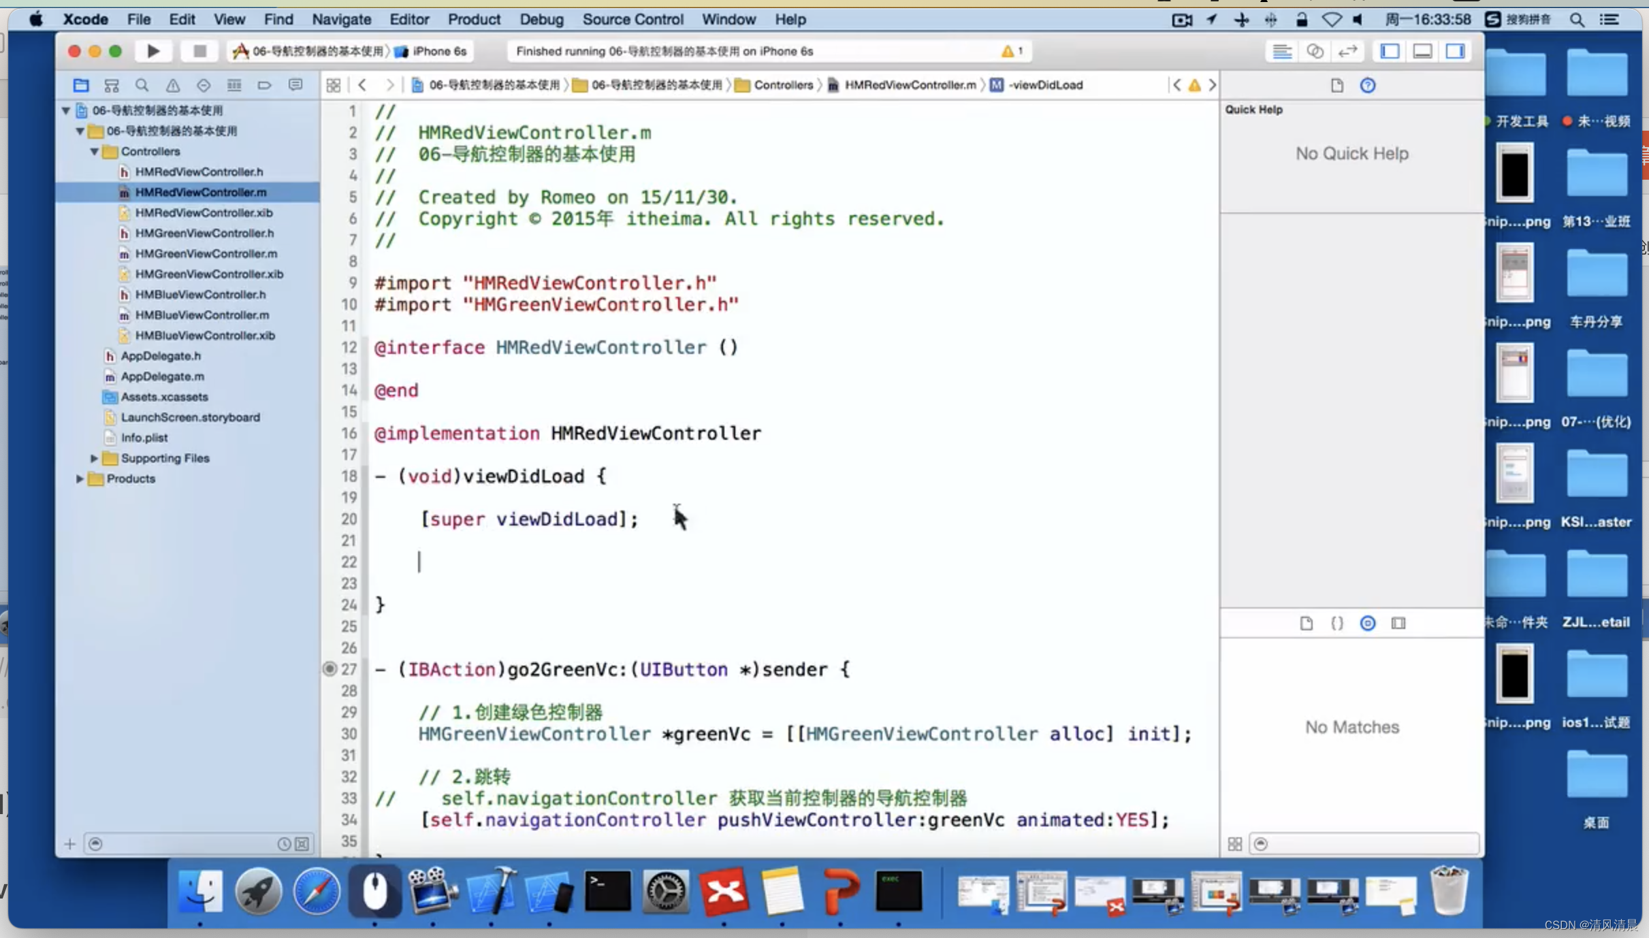Open the scheme selector dropdown

coord(310,51)
